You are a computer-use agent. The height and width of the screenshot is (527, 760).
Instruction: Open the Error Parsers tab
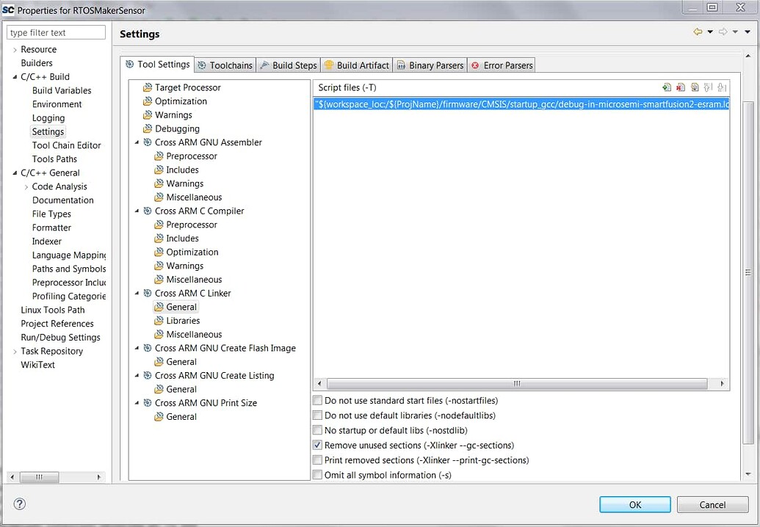507,65
